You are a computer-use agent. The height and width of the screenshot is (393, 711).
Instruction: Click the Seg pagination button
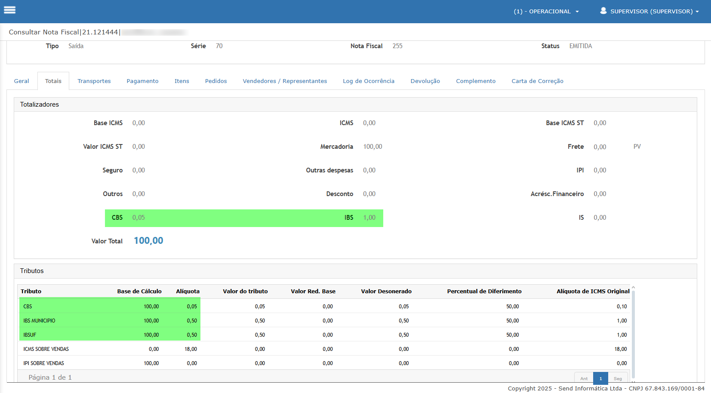[x=618, y=378]
